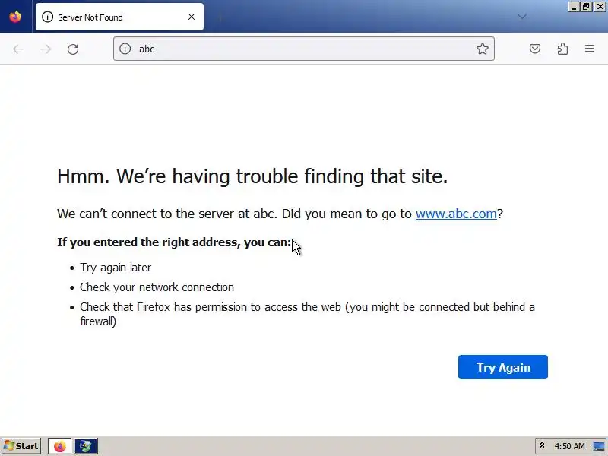Go forward one page
Image resolution: width=608 pixels, height=456 pixels.
(46, 49)
